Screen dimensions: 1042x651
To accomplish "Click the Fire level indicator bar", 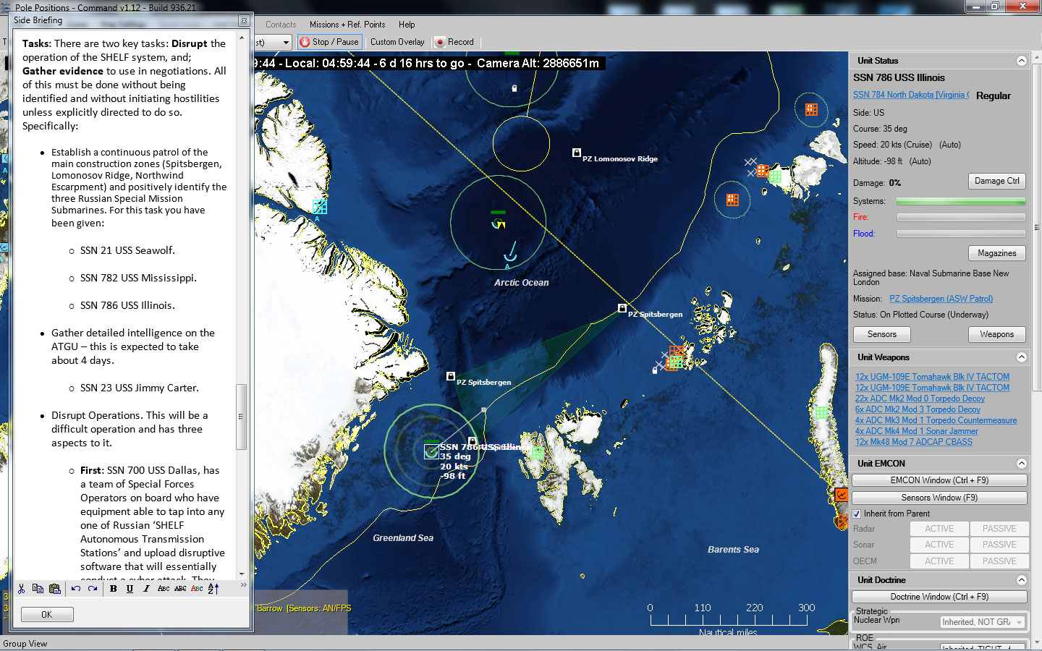I will click(x=961, y=217).
